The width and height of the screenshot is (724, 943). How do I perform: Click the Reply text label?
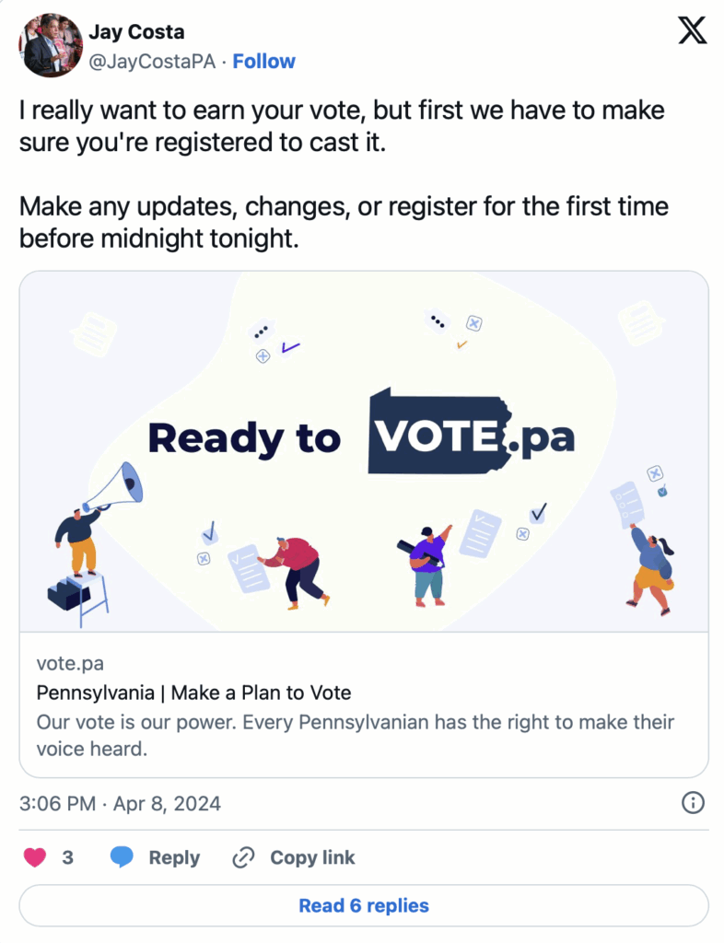[x=174, y=857]
